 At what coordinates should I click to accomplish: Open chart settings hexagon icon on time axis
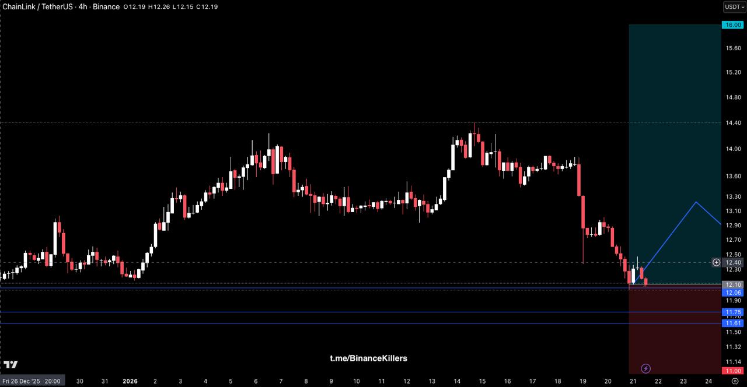coord(734,381)
